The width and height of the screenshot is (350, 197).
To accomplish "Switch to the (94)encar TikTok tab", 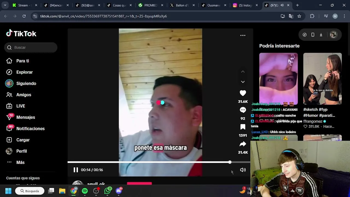I will [56, 5].
